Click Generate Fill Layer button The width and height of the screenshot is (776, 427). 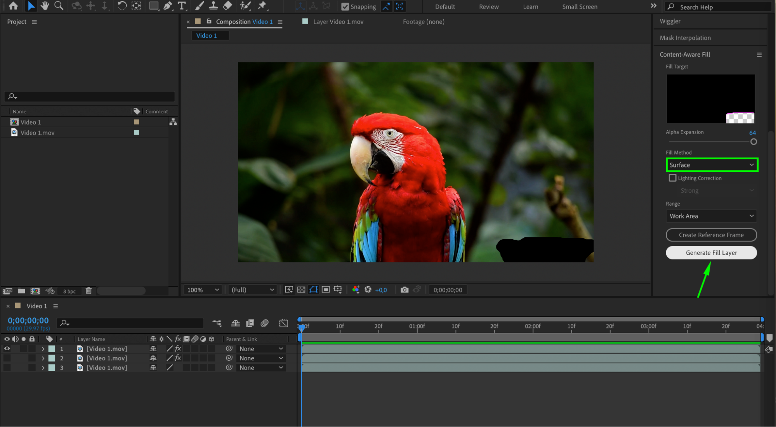[x=711, y=253]
